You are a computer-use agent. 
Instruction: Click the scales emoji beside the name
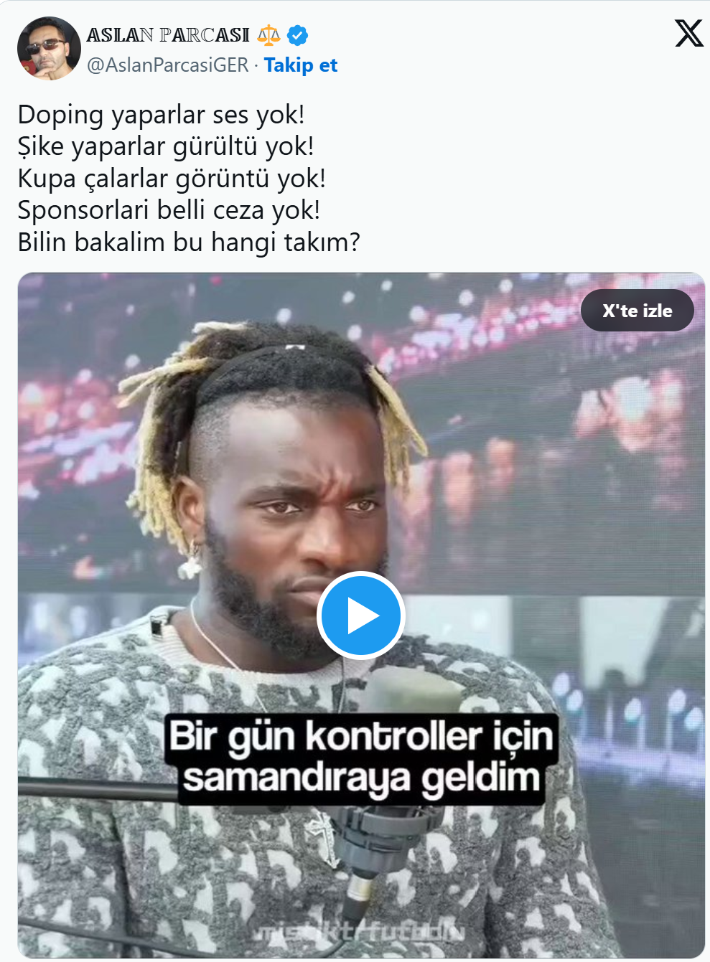[269, 34]
